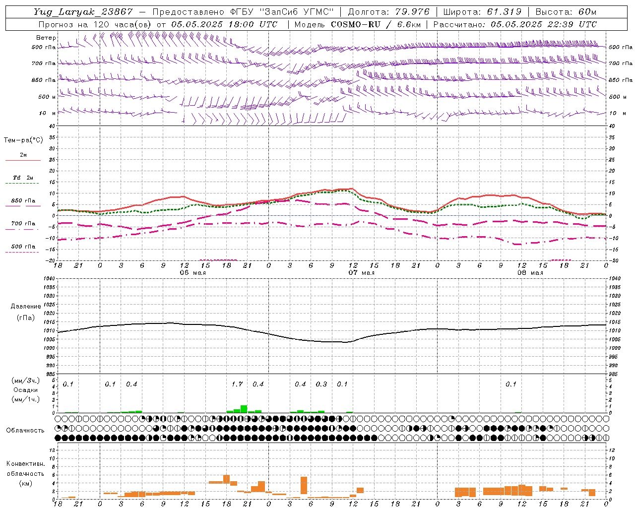635x508 pixels.
Task: Select the model label COSMO-RU / 6.6км
Action: click(376, 24)
